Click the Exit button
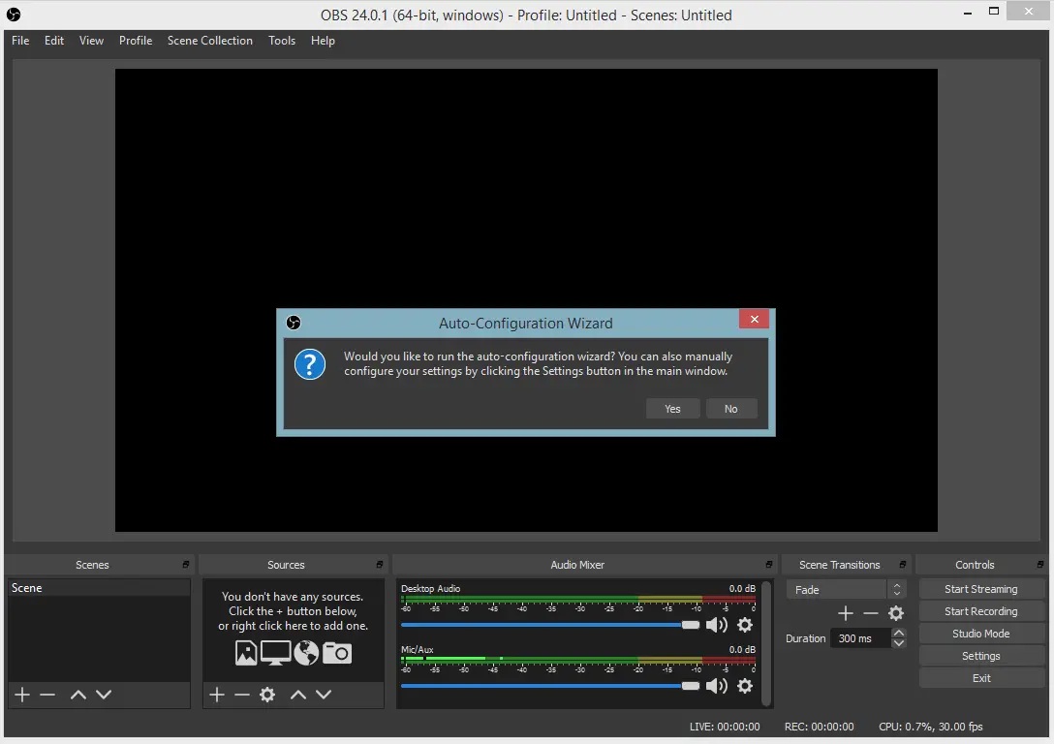Image resolution: width=1054 pixels, height=744 pixels. pos(980,678)
